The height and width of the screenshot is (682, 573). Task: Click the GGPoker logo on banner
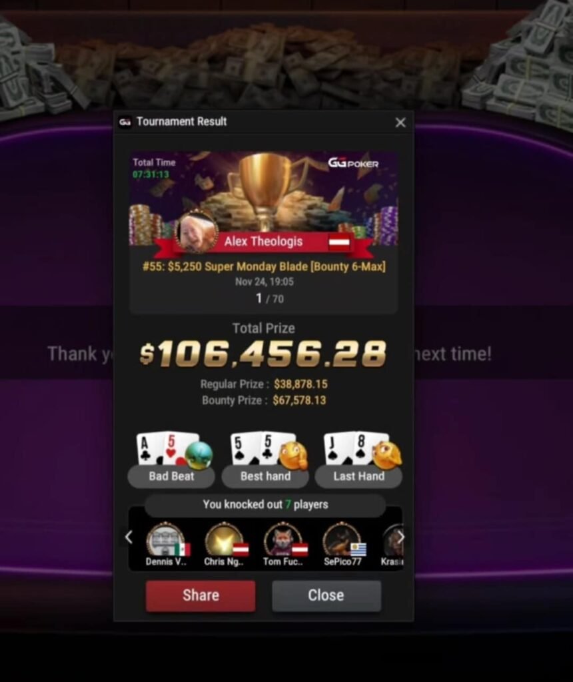[x=353, y=163]
